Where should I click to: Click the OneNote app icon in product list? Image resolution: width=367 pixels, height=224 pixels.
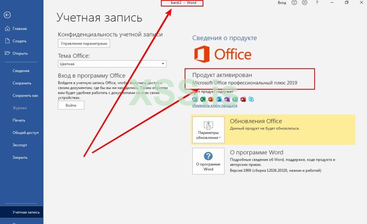click(227, 99)
